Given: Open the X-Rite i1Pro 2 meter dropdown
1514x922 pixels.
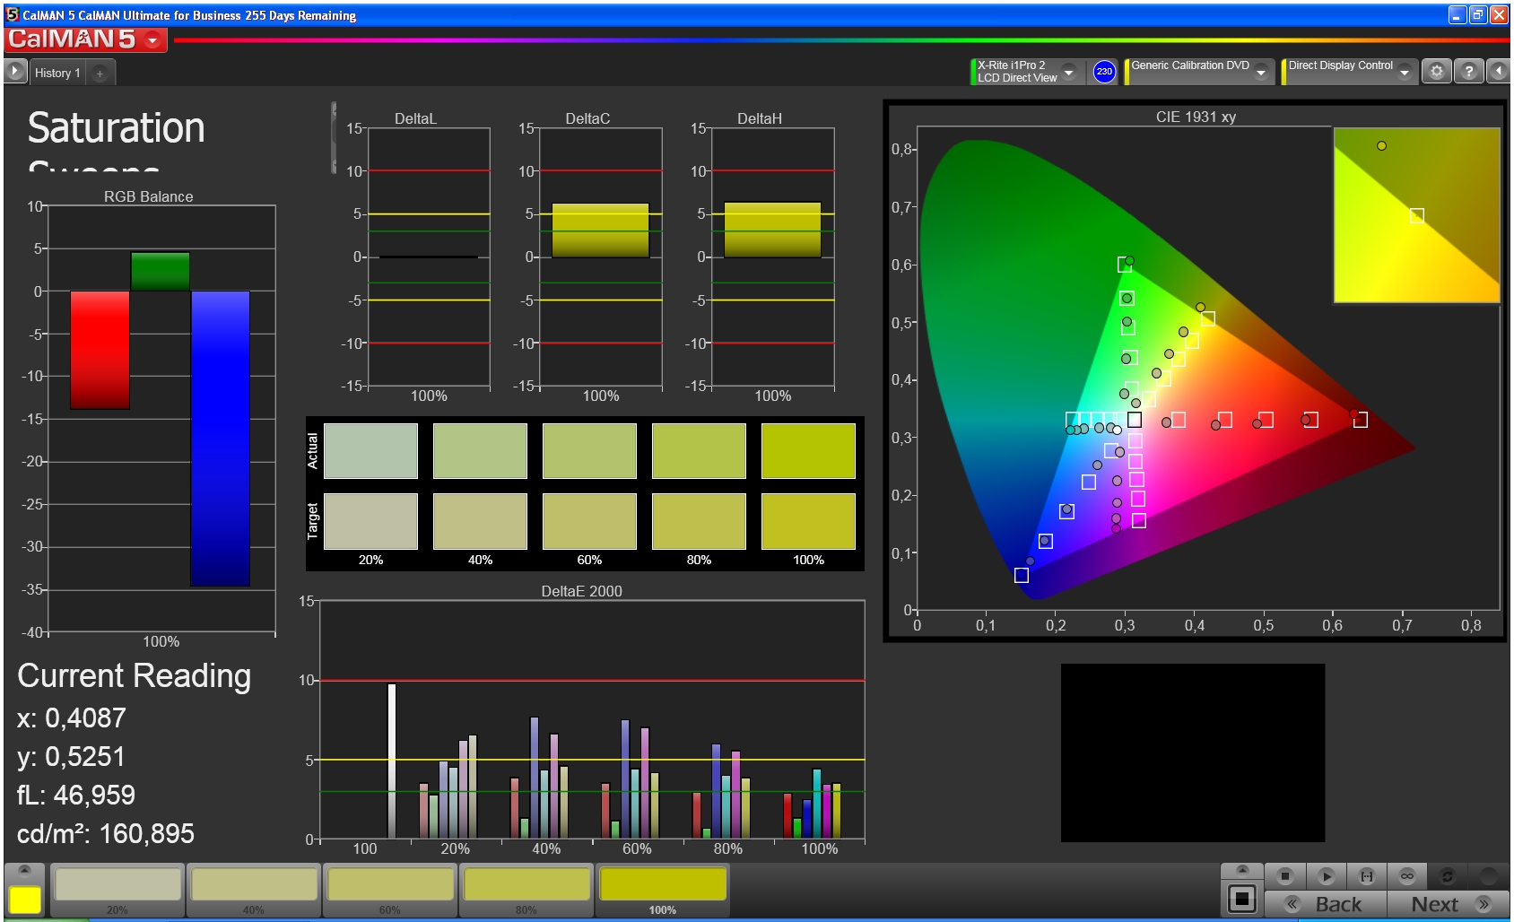Looking at the screenshot, I should click(1068, 72).
